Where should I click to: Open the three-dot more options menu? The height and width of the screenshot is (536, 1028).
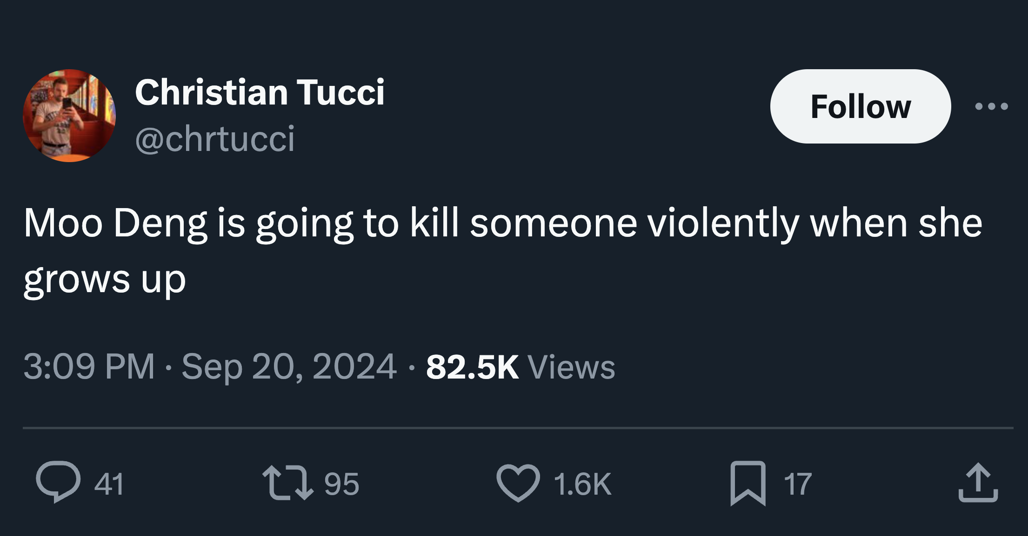(x=991, y=106)
